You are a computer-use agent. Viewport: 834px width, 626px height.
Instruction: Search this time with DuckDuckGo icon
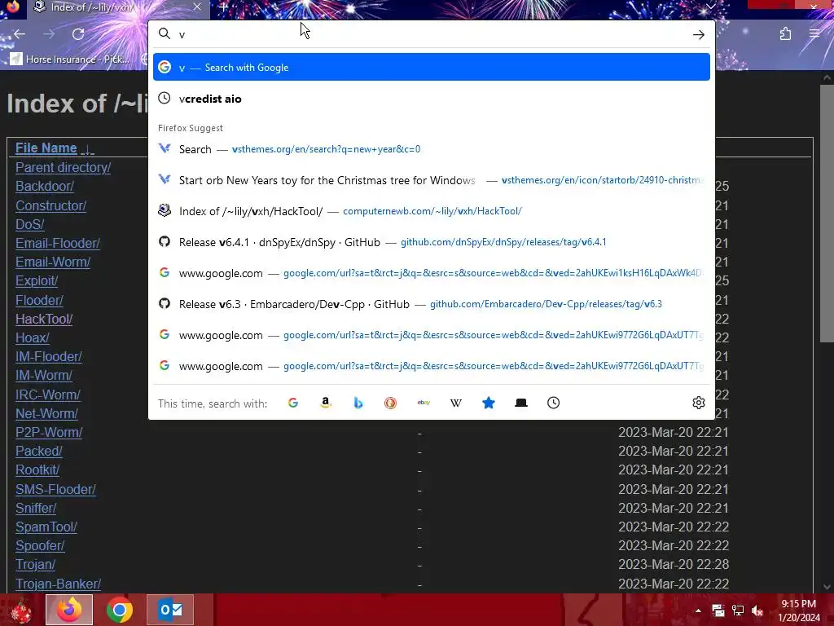click(x=390, y=403)
